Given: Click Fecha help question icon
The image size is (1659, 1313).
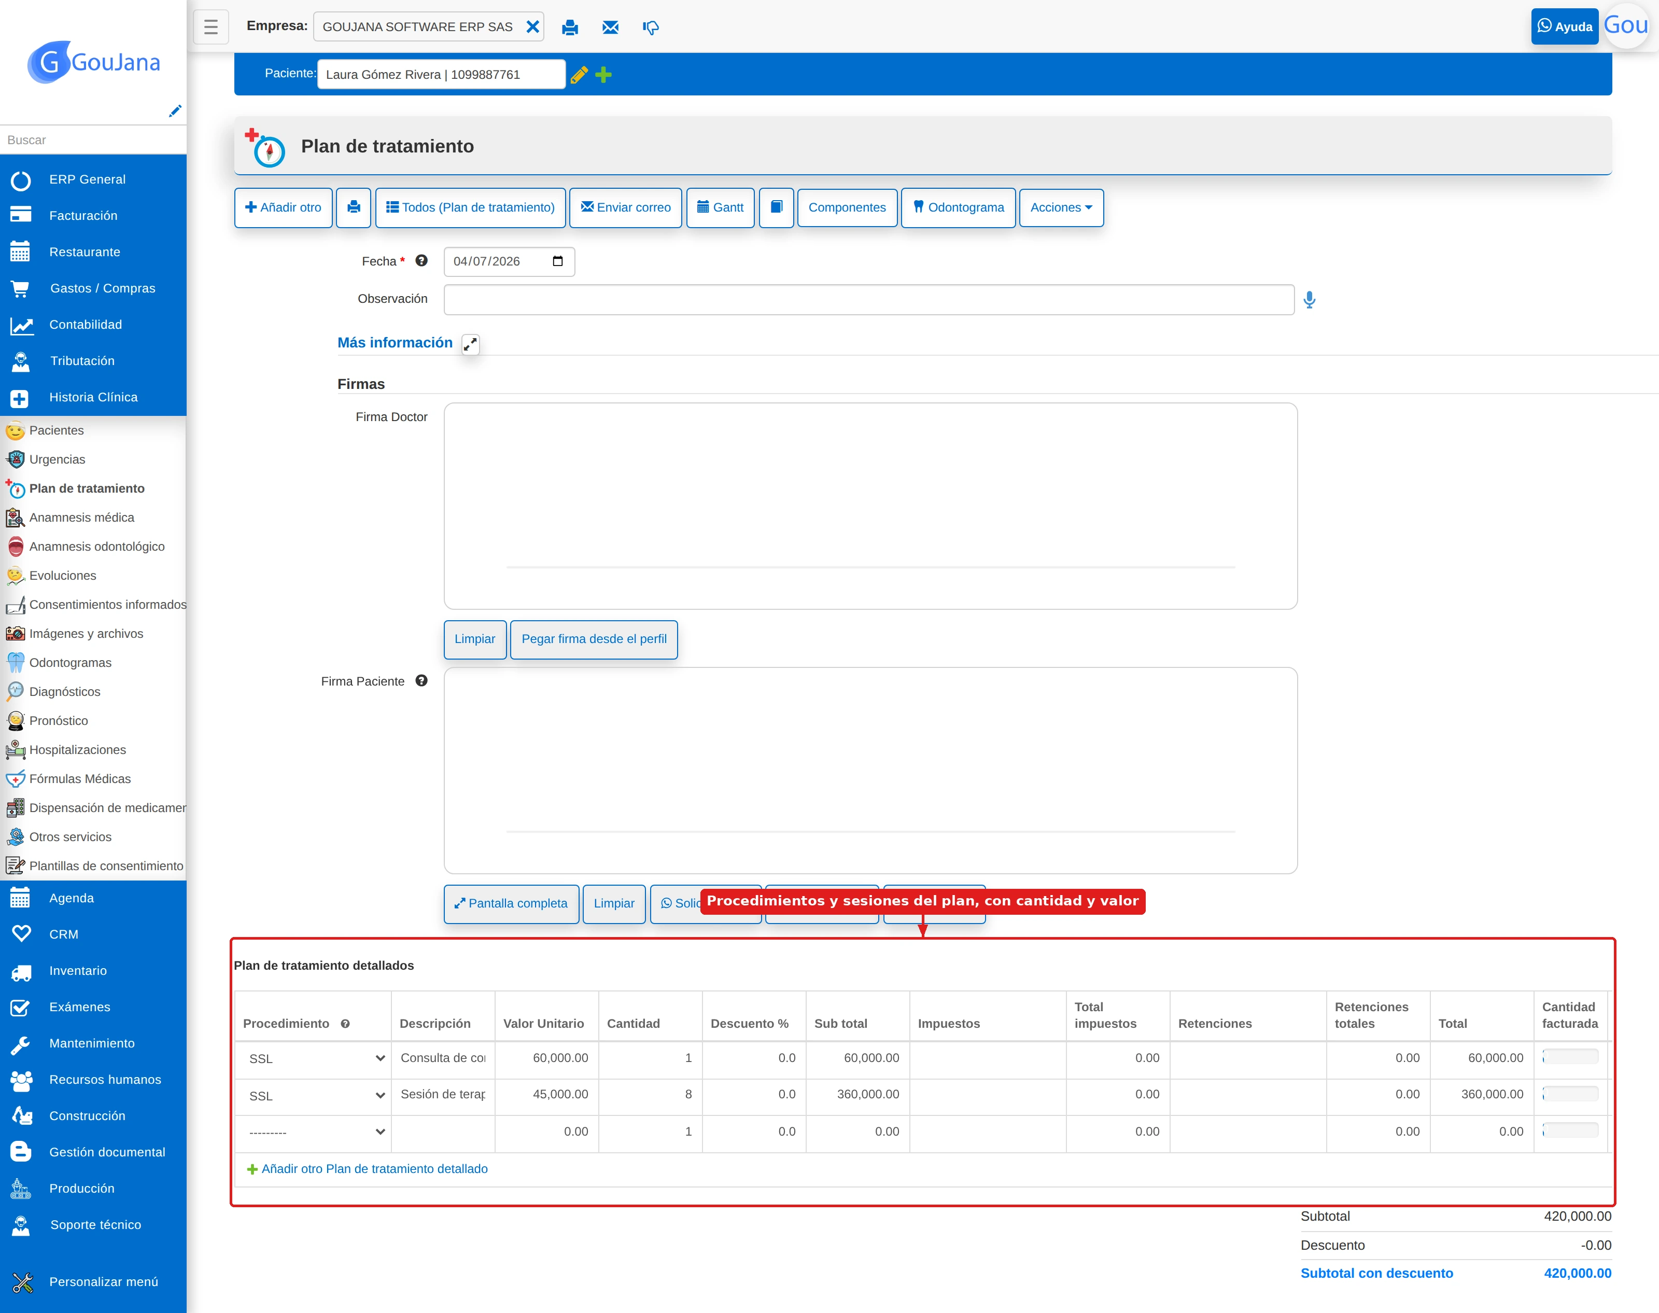Looking at the screenshot, I should click(421, 261).
